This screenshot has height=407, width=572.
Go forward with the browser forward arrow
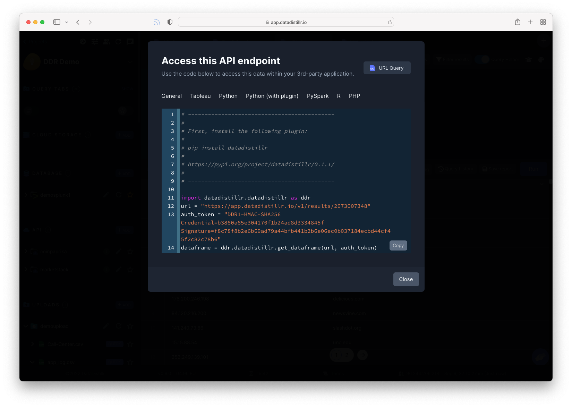coord(90,22)
